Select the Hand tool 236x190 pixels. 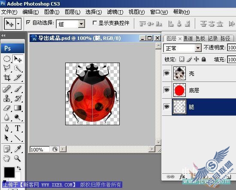click(6, 158)
